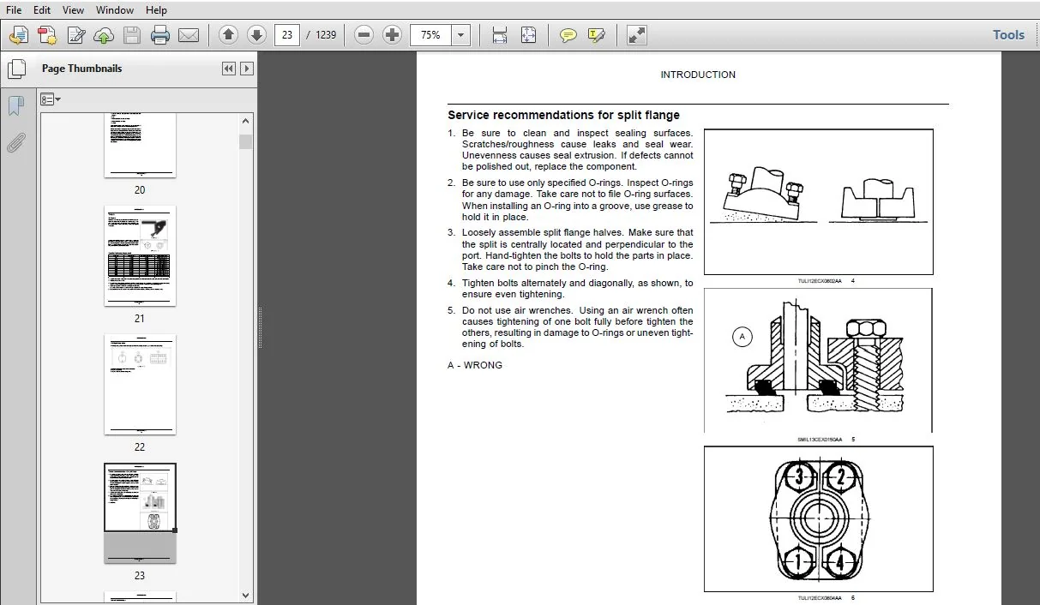Click the thumbnails scrollbar down arrow
Image resolution: width=1040 pixels, height=605 pixels.
246,595
